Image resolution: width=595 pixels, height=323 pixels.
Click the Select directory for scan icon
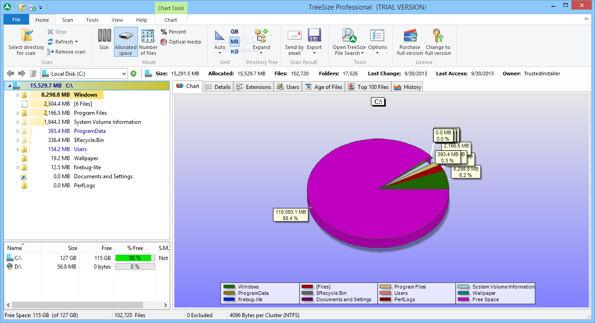point(26,36)
